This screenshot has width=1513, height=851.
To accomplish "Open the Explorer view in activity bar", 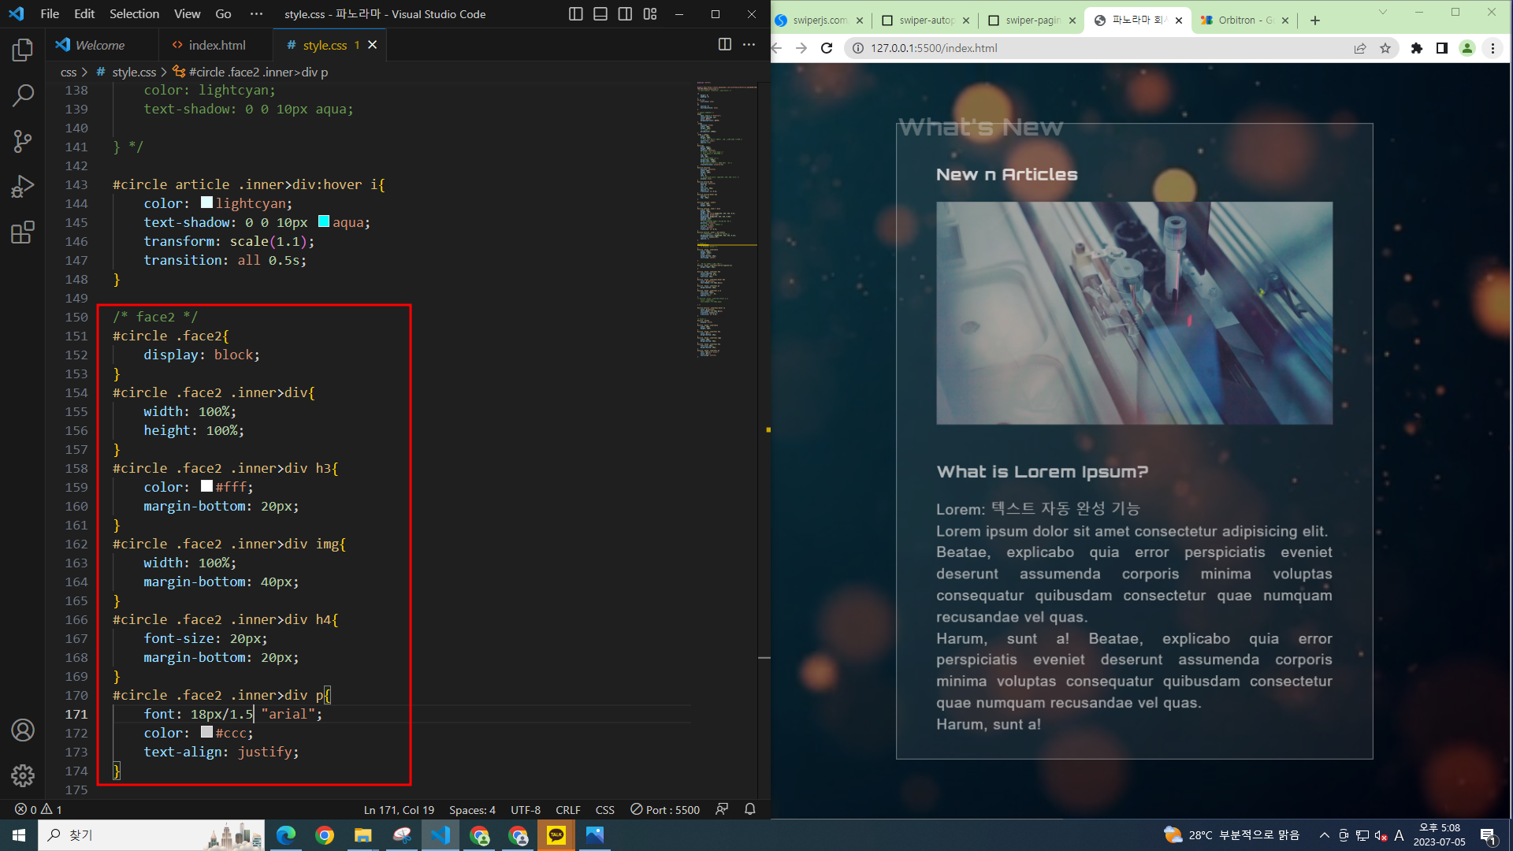I will [x=23, y=50].
